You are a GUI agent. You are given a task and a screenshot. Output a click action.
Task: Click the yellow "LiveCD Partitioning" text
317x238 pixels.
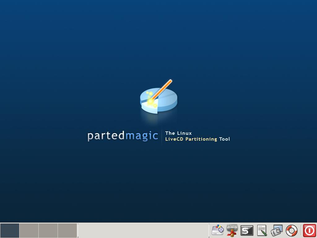click(191, 139)
